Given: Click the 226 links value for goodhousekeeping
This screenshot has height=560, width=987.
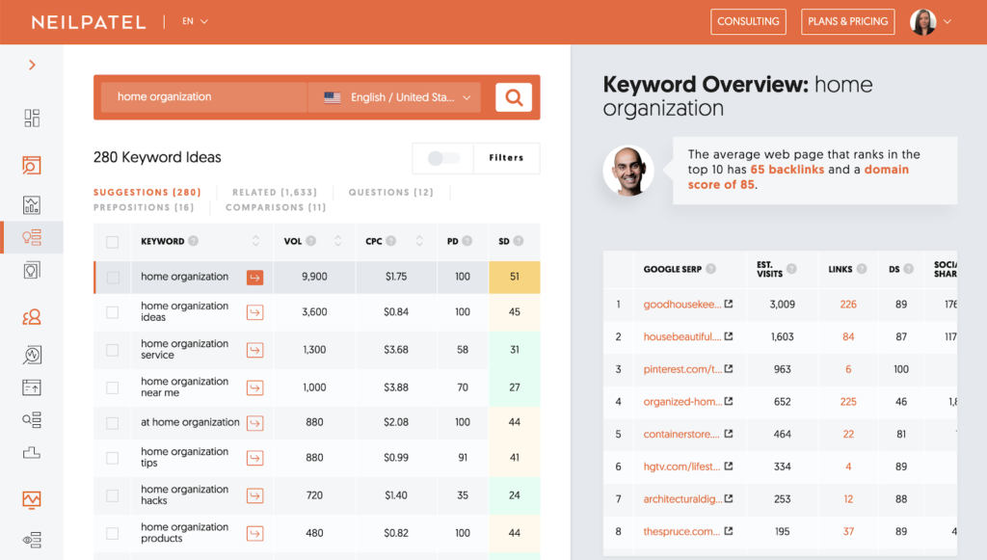Looking at the screenshot, I should 848,305.
